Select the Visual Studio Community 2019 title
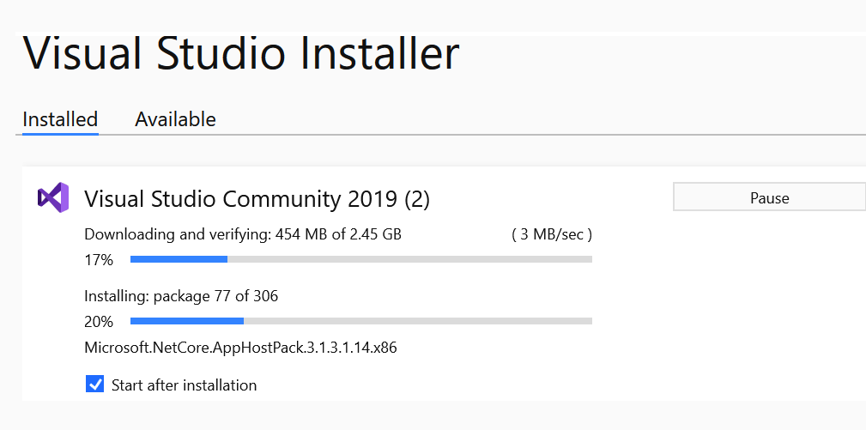 pos(257,199)
